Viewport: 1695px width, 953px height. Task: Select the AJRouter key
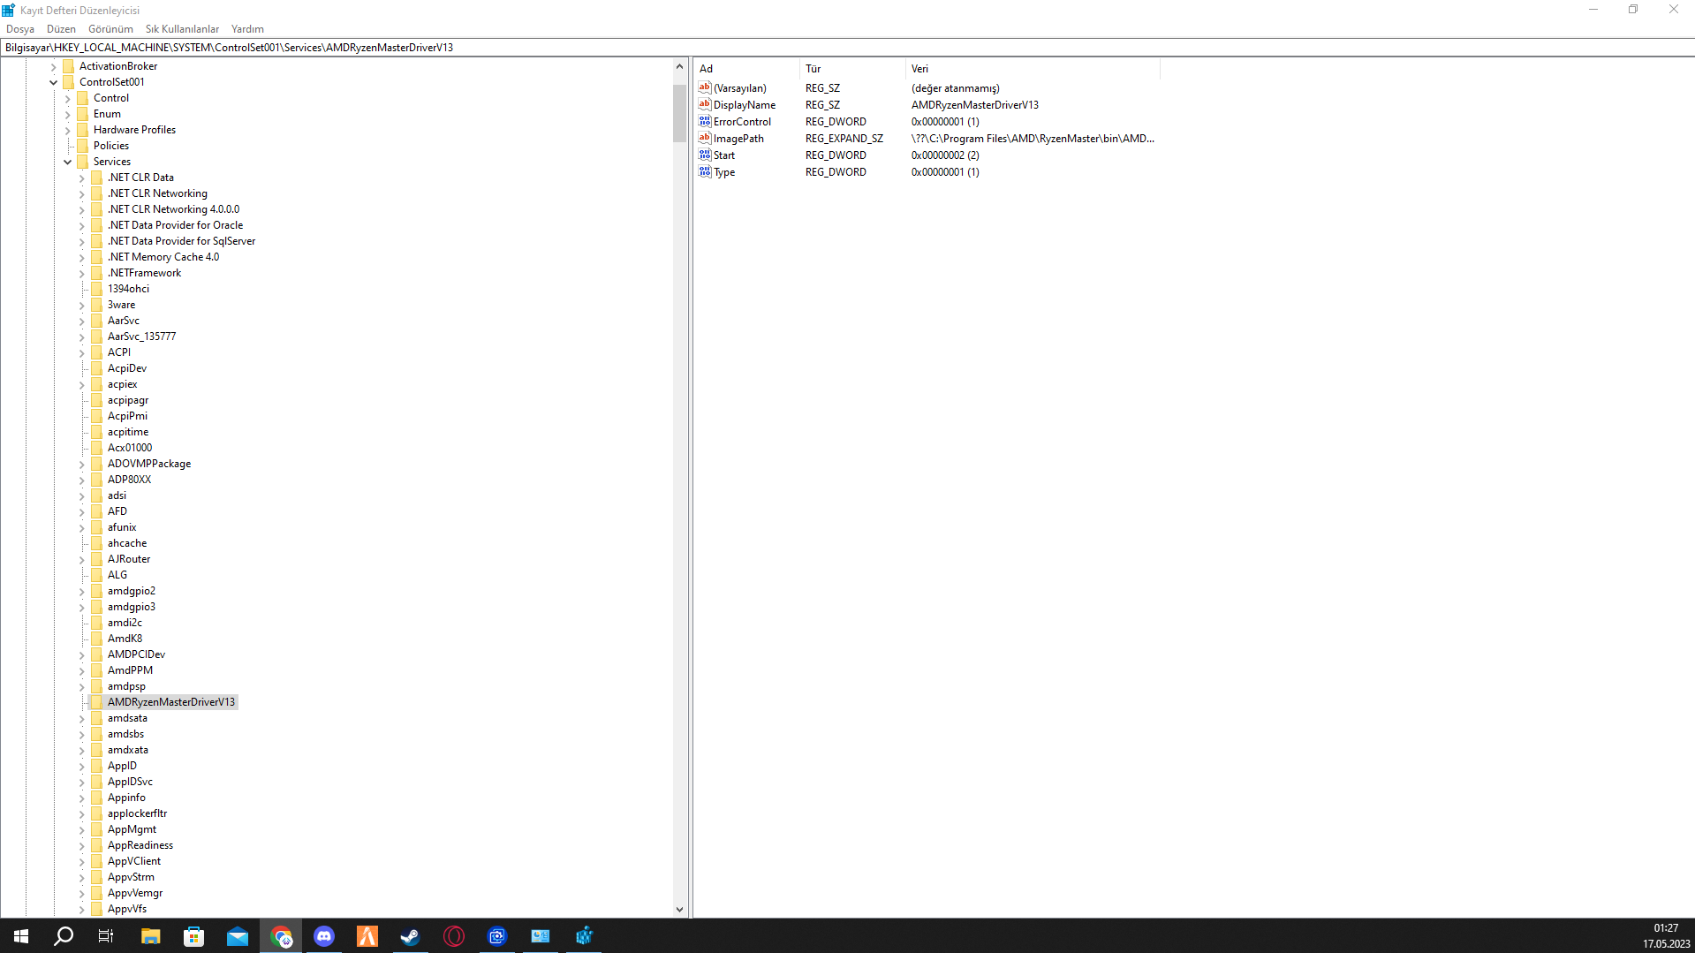(129, 559)
